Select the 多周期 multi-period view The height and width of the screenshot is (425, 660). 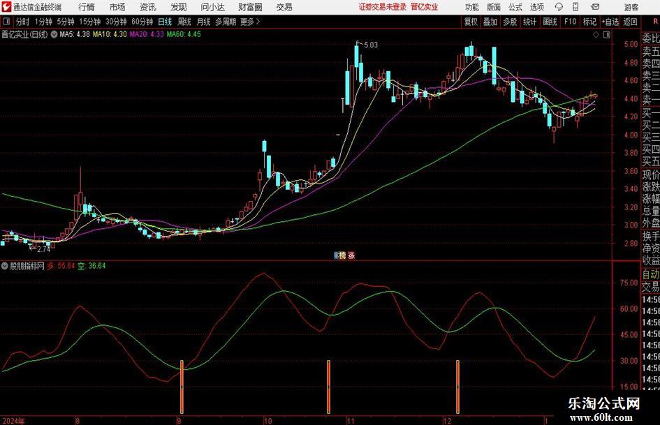226,22
